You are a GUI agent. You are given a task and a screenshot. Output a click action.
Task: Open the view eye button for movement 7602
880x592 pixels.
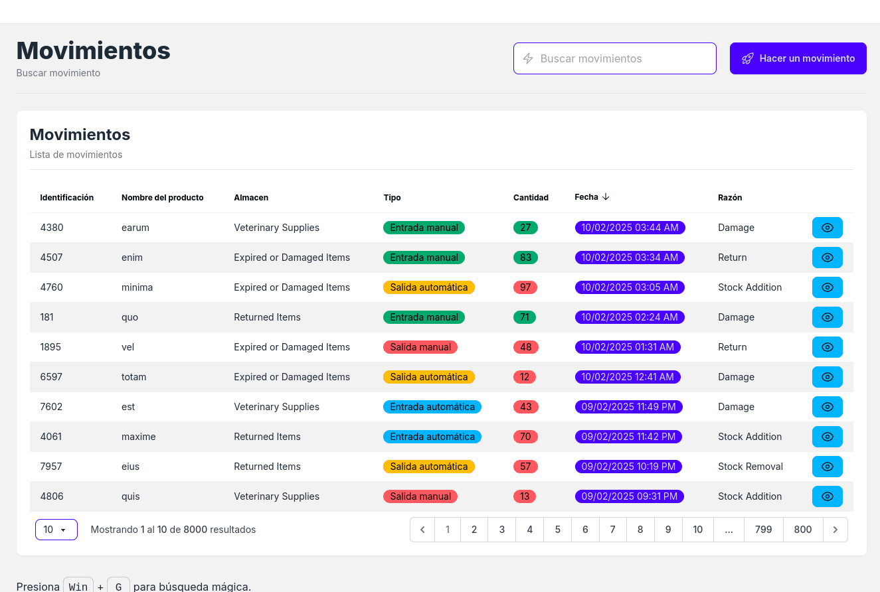click(x=827, y=407)
